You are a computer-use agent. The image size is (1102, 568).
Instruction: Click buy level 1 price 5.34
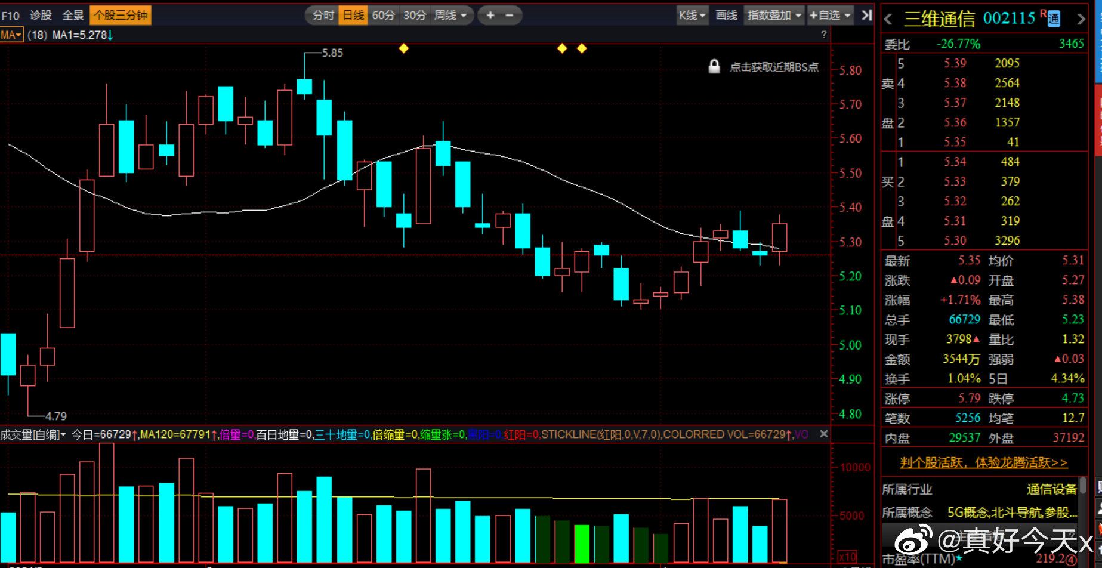pos(955,162)
